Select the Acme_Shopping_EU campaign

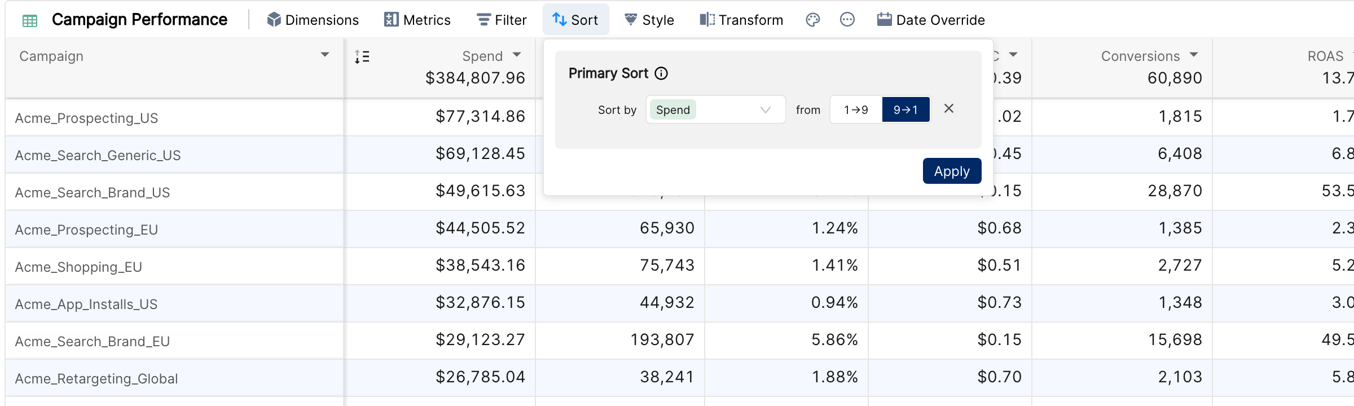click(x=78, y=267)
